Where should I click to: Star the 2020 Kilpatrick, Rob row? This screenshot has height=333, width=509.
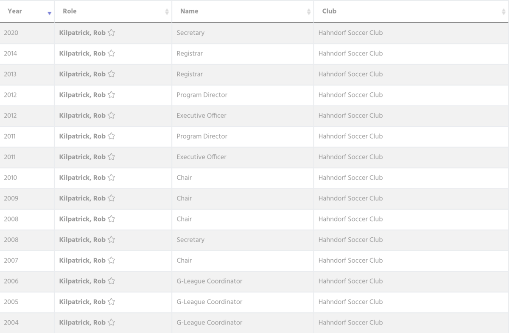click(x=111, y=33)
